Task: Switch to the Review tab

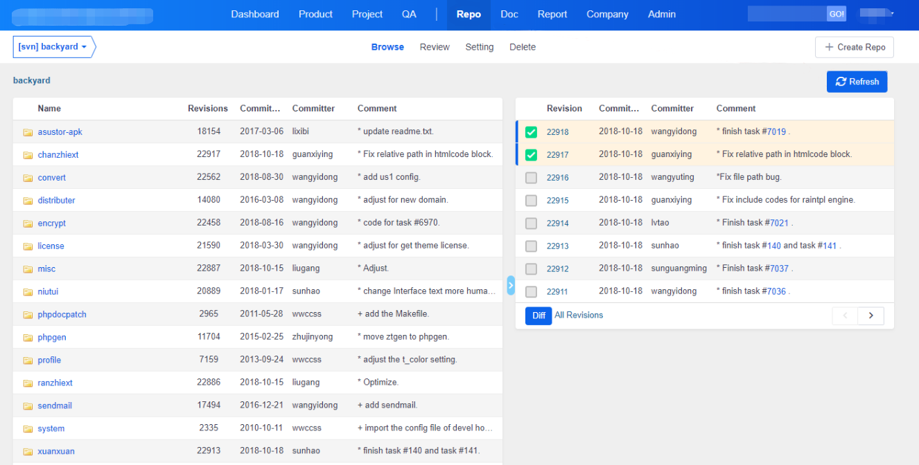Action: point(435,47)
